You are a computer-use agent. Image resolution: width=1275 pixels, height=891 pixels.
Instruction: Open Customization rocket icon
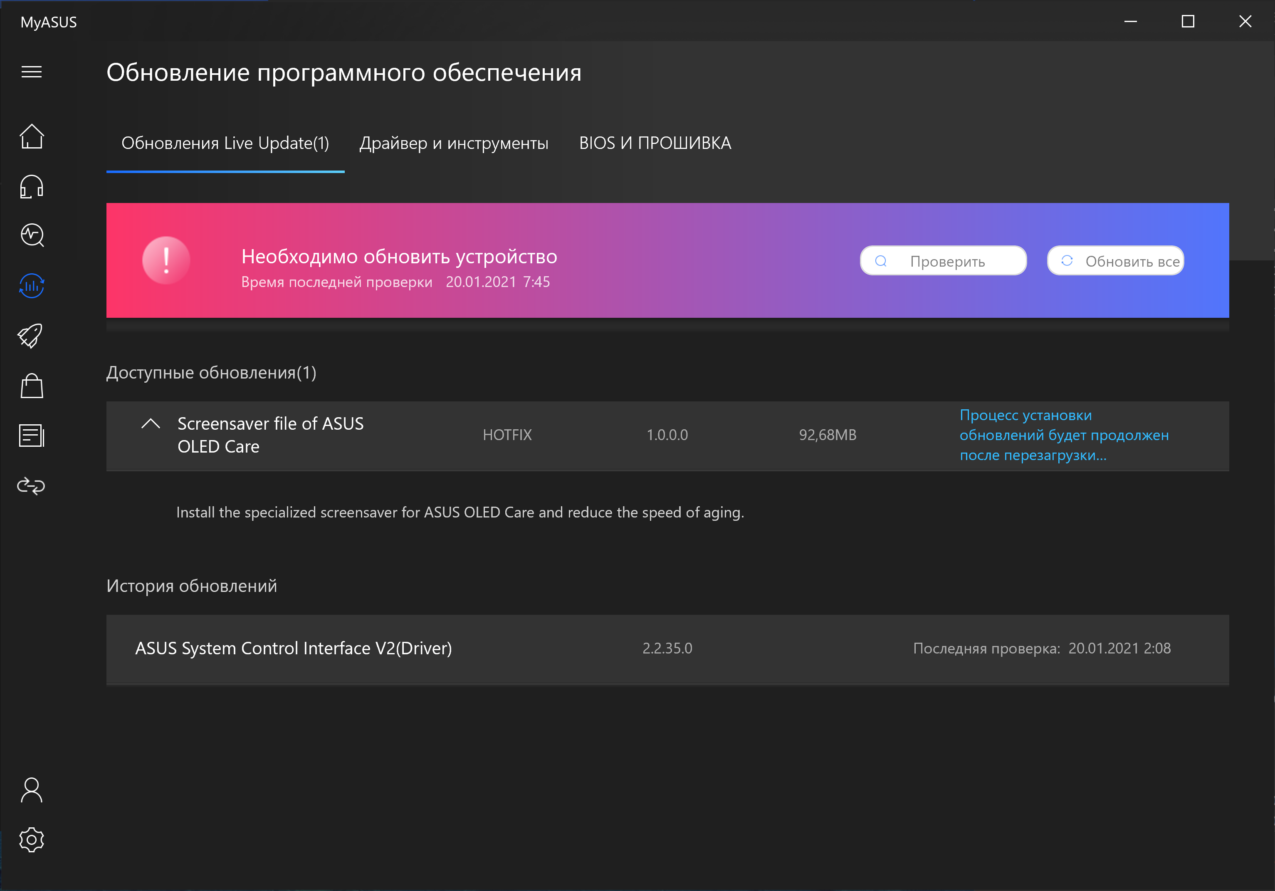click(x=30, y=336)
